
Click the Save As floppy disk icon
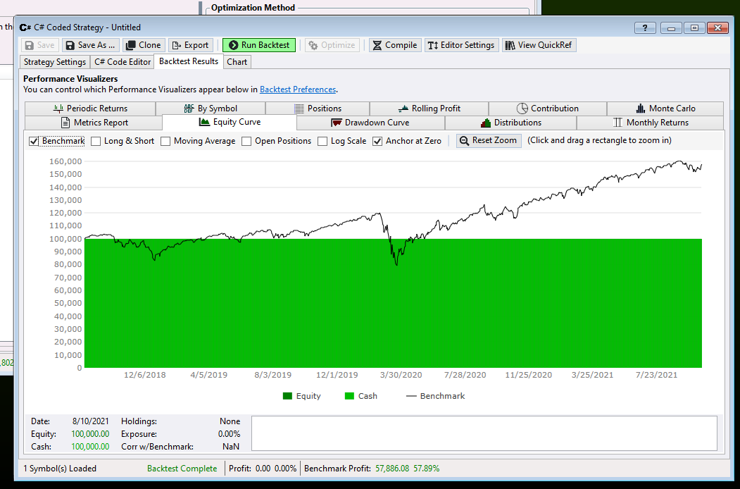pos(70,45)
